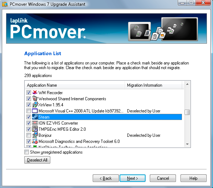Click the PCmover title bar icon
This screenshot has height=188, width=213.
(x=5, y=4)
